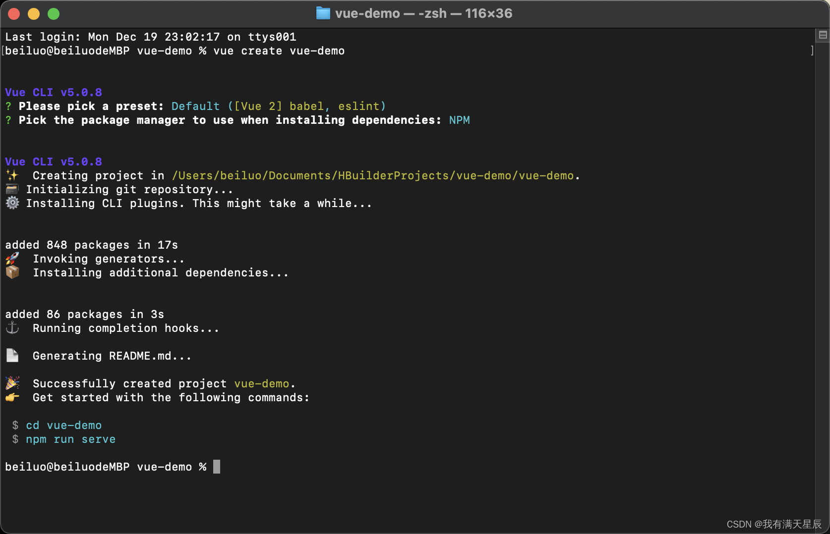Click the 'npm run serve' suggested command
830x534 pixels.
pyautogui.click(x=70, y=439)
